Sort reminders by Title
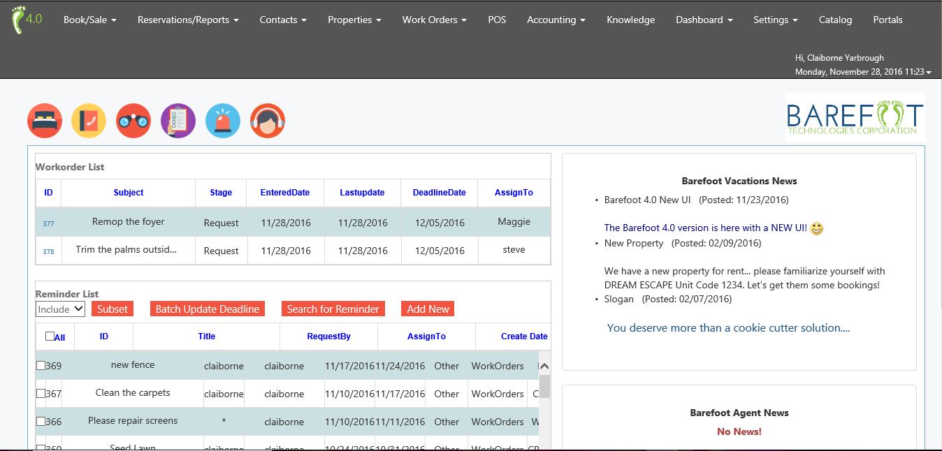Viewport: 942px width, 451px height. coord(207,337)
